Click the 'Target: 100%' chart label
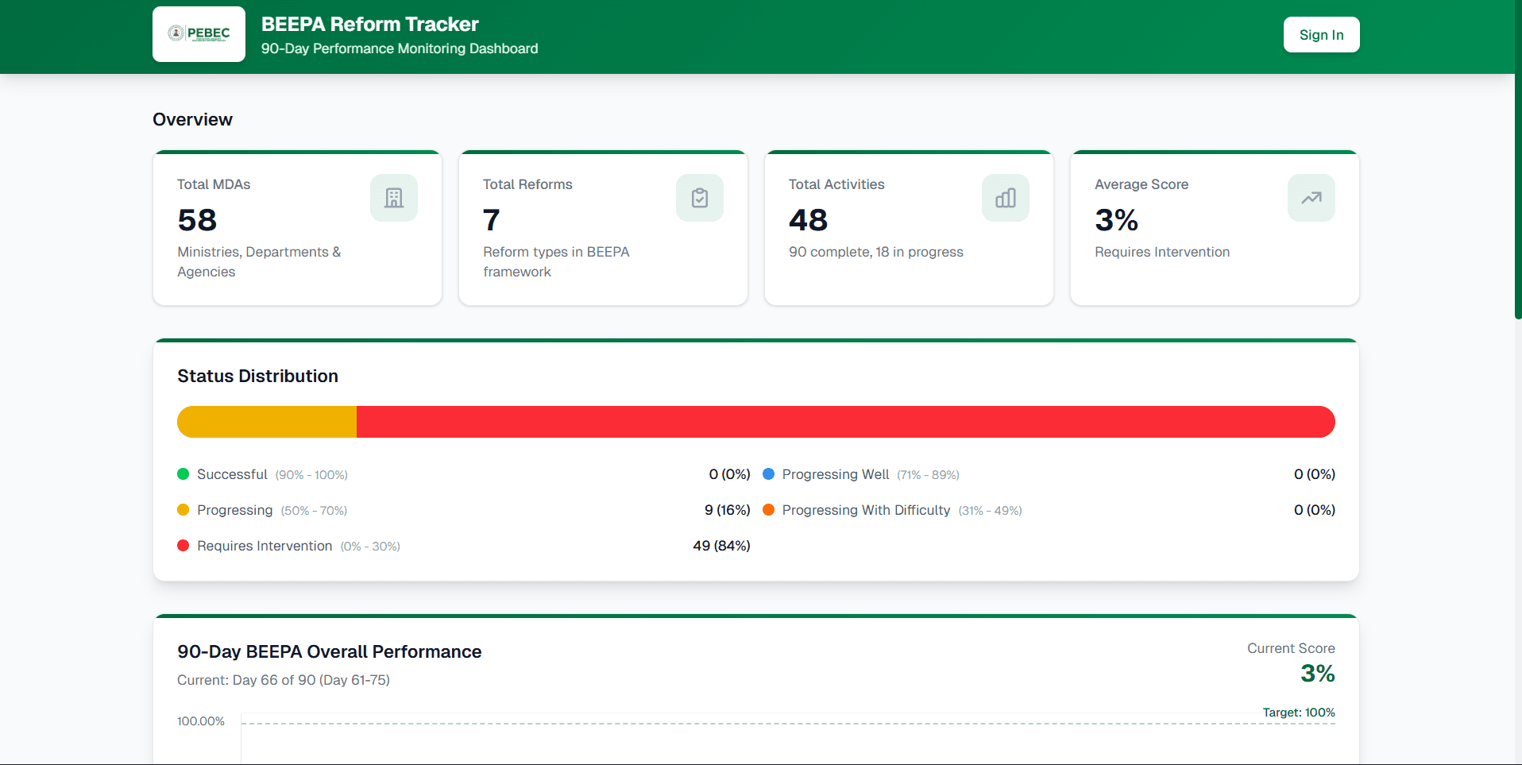This screenshot has height=765, width=1522. (x=1299, y=713)
